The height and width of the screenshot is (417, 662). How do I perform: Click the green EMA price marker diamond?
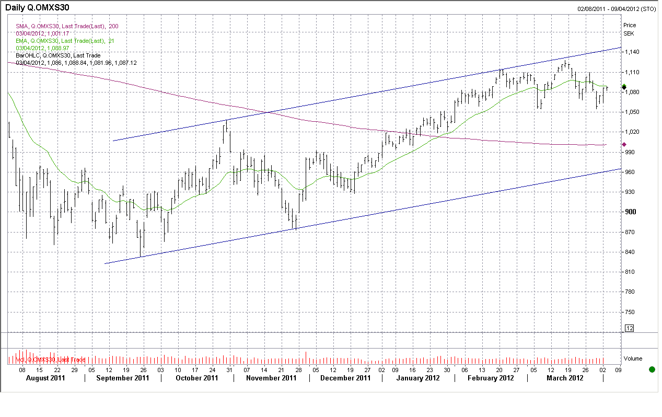[x=624, y=87]
